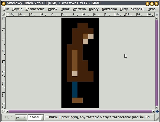Click the purple horizontal scrollbar thumb
This screenshot has width=160, height=122.
click(x=80, y=112)
